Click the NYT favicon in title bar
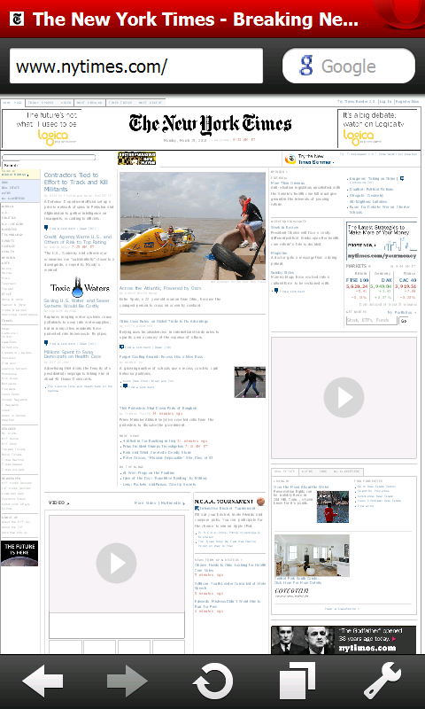 17,19
